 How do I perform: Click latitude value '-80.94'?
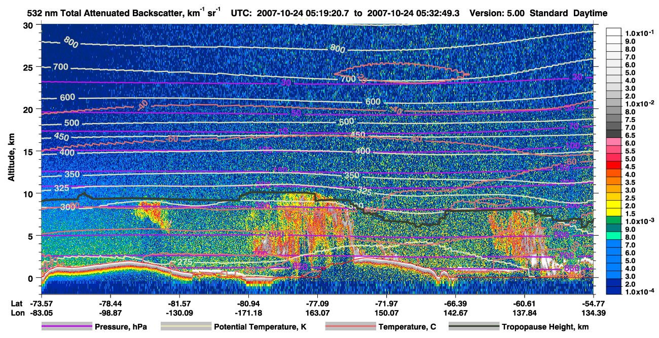[x=248, y=304]
